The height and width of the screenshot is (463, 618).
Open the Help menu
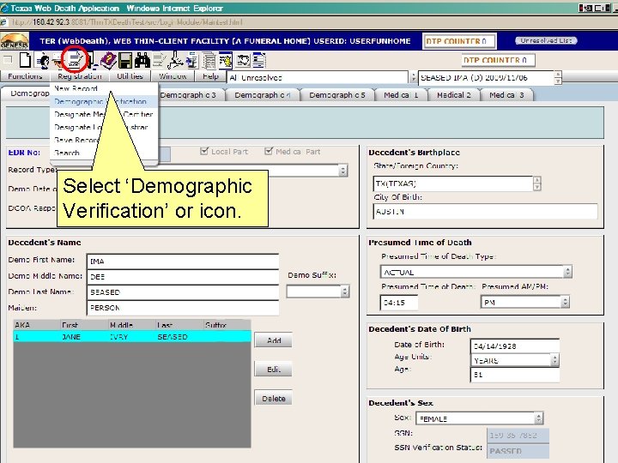[x=210, y=76]
